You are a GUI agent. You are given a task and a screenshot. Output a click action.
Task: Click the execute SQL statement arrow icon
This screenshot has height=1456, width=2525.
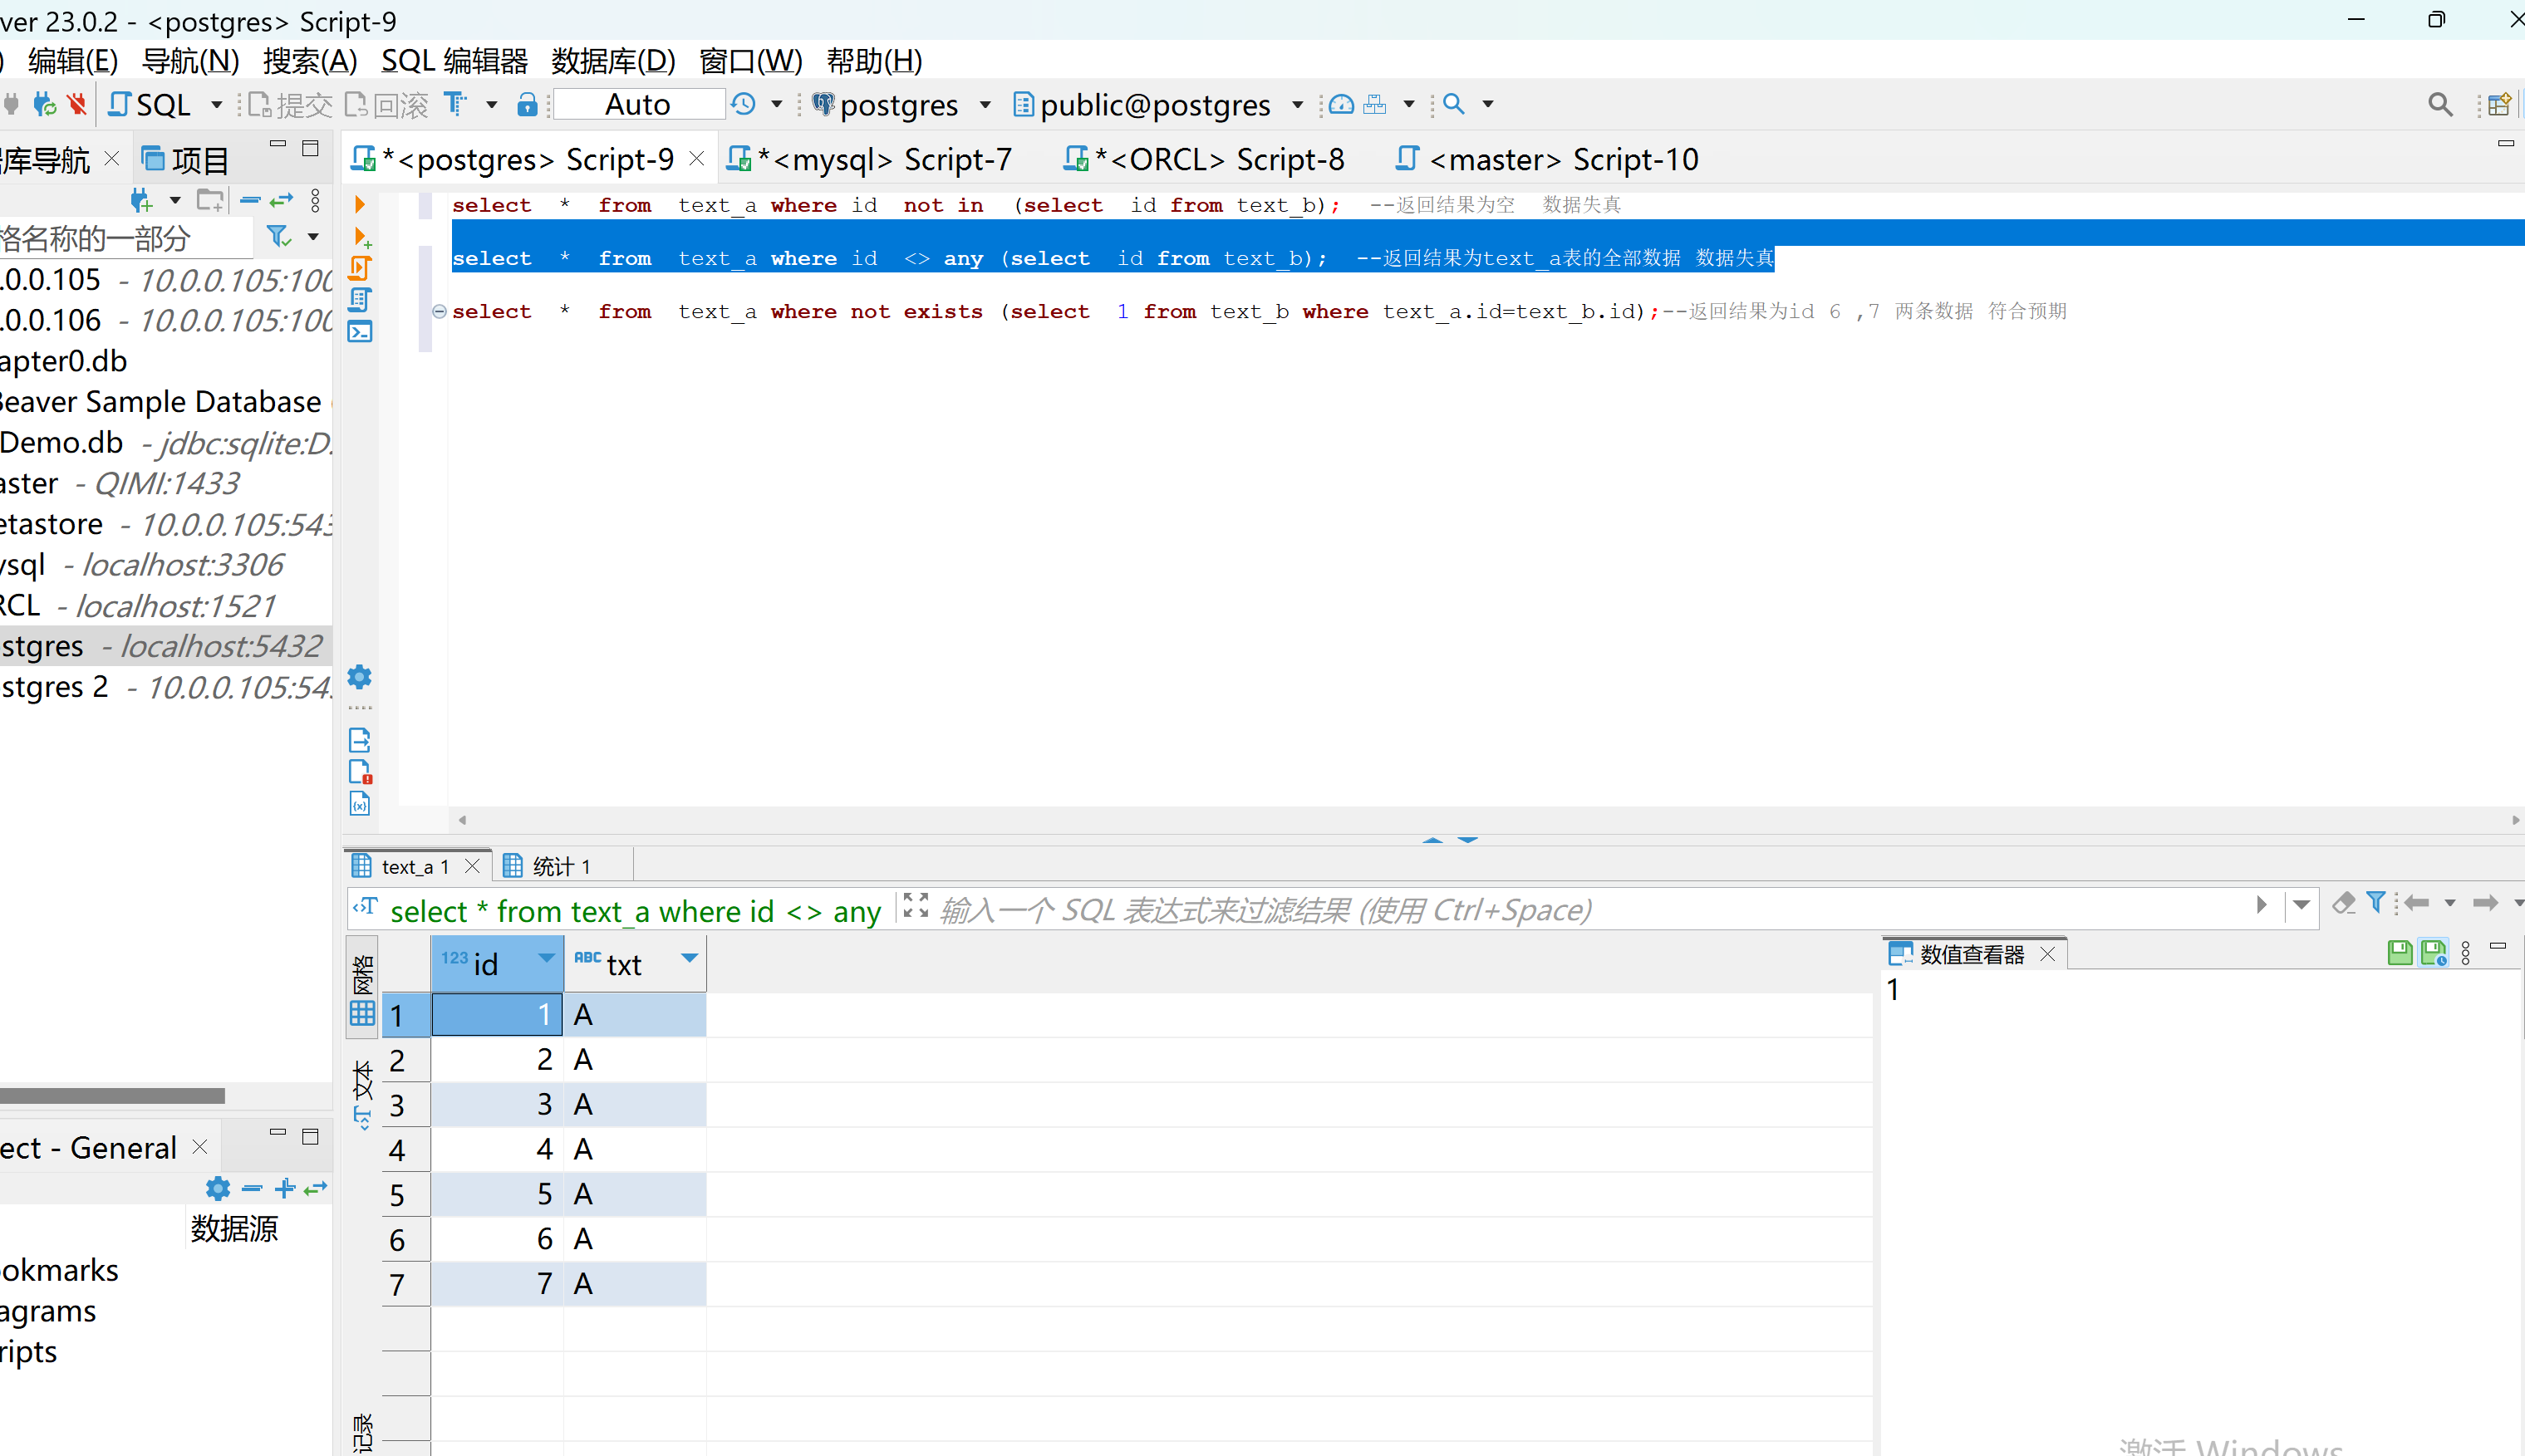[359, 205]
